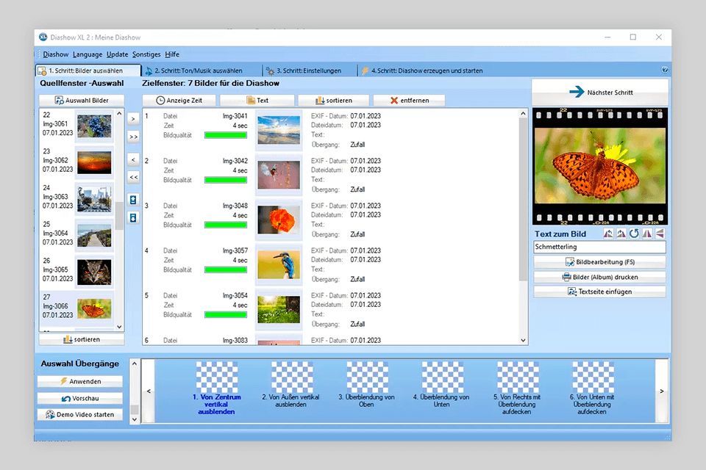The image size is (706, 470).
Task: Click the blue circular reset rotation icon
Action: click(x=634, y=234)
